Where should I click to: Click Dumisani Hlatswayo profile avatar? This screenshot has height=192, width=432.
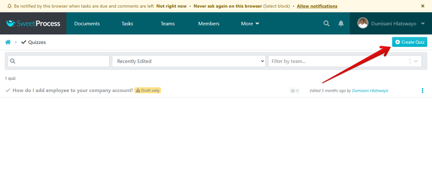tap(363, 23)
